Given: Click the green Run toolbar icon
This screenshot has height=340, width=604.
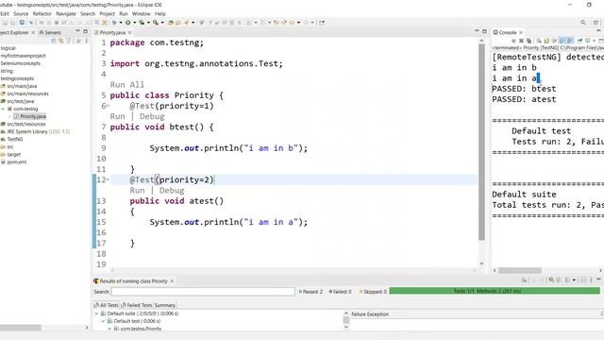Looking at the screenshot, I should click(x=128, y=23).
